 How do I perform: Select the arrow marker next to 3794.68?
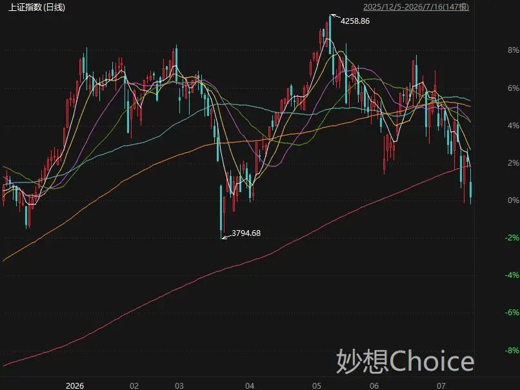(226, 237)
